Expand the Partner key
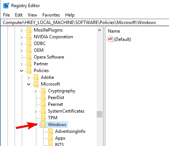 coord(22,64)
